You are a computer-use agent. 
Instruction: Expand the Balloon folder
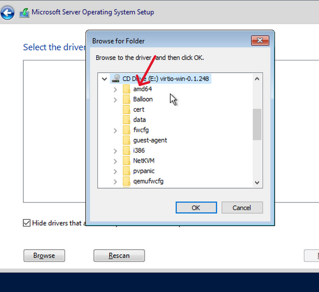click(115, 100)
